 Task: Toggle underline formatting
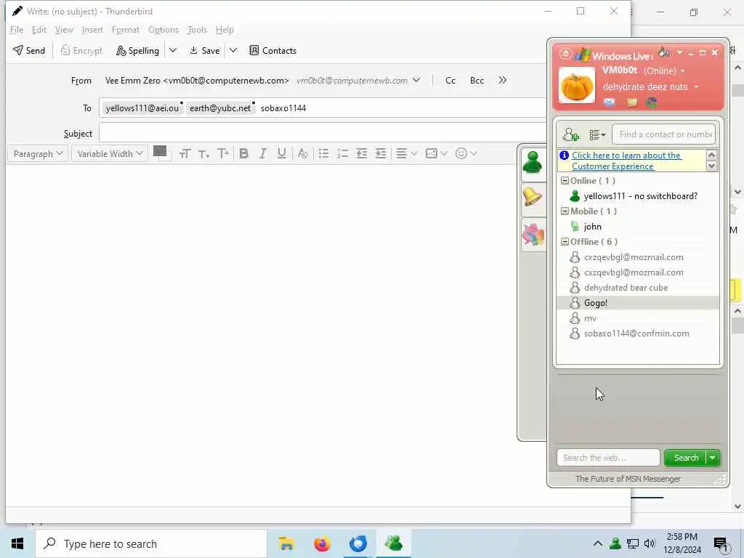coord(281,154)
